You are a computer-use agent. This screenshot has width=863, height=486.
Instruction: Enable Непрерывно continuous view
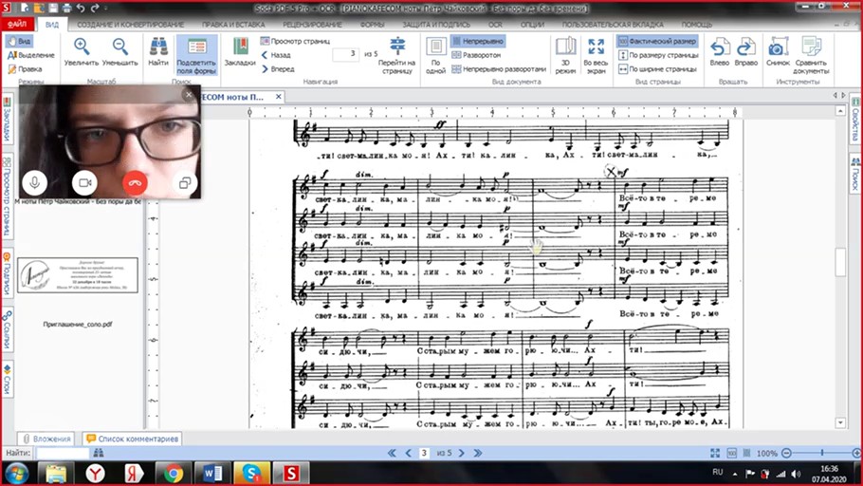[477, 42]
